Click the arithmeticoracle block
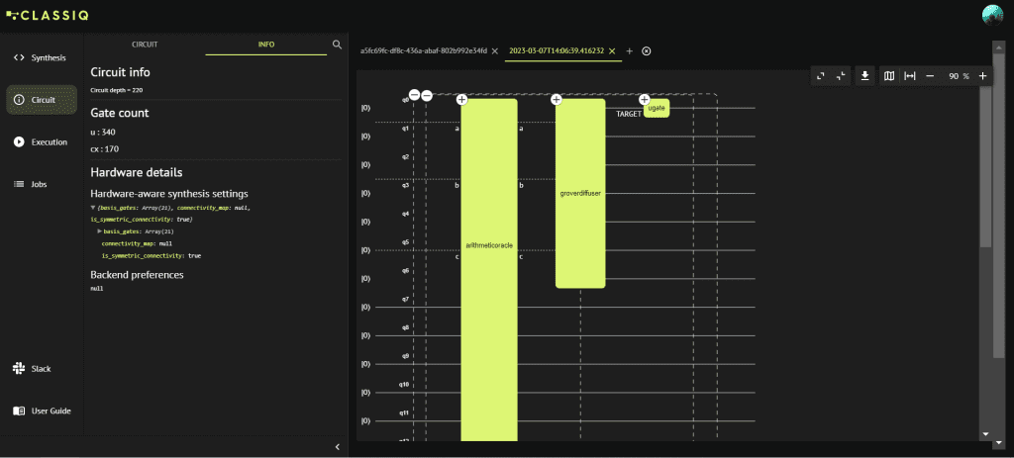Image resolution: width=1014 pixels, height=458 pixels. (489, 270)
